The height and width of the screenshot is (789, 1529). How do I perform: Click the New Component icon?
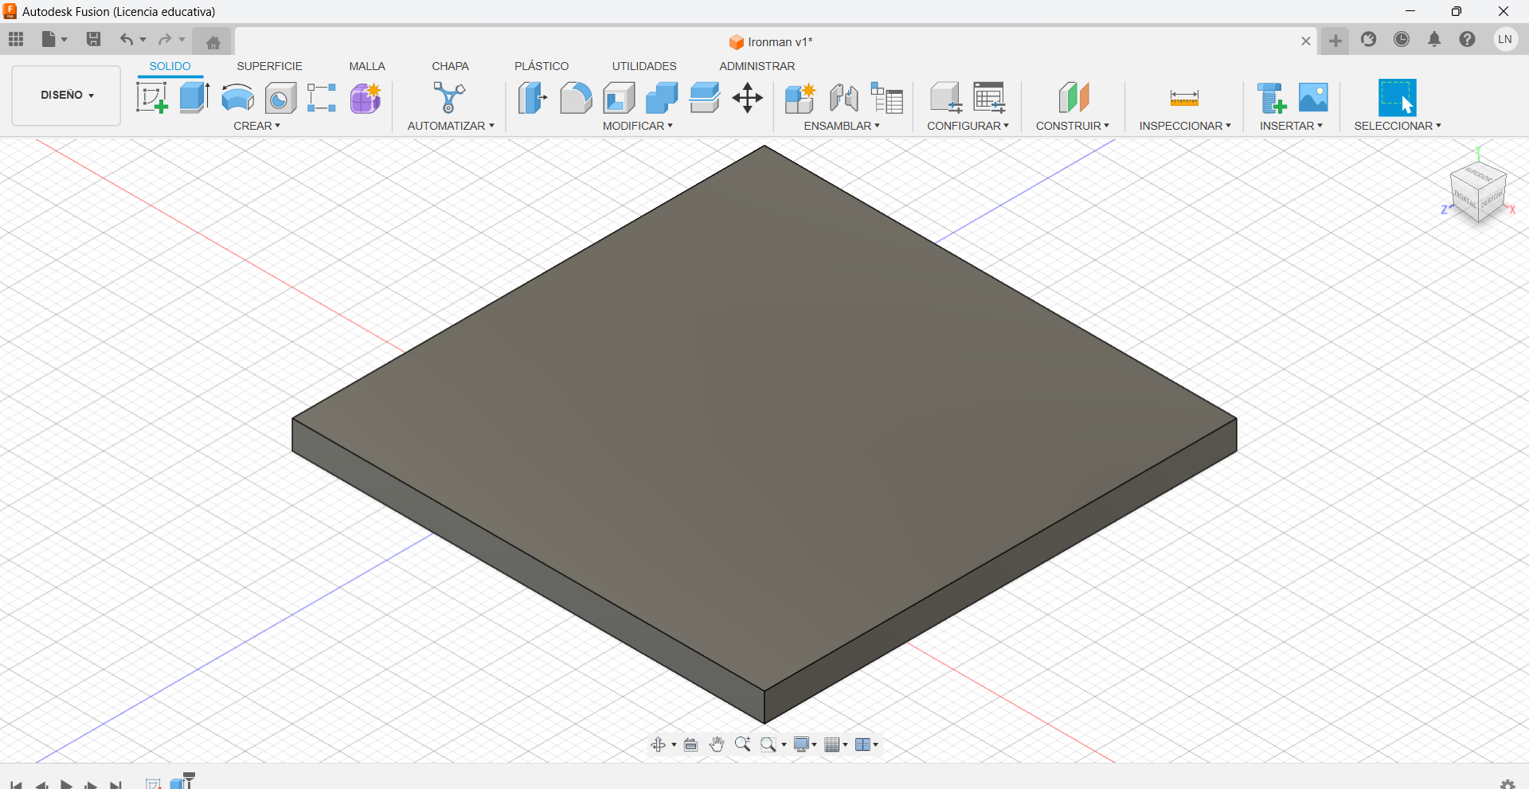click(x=800, y=98)
